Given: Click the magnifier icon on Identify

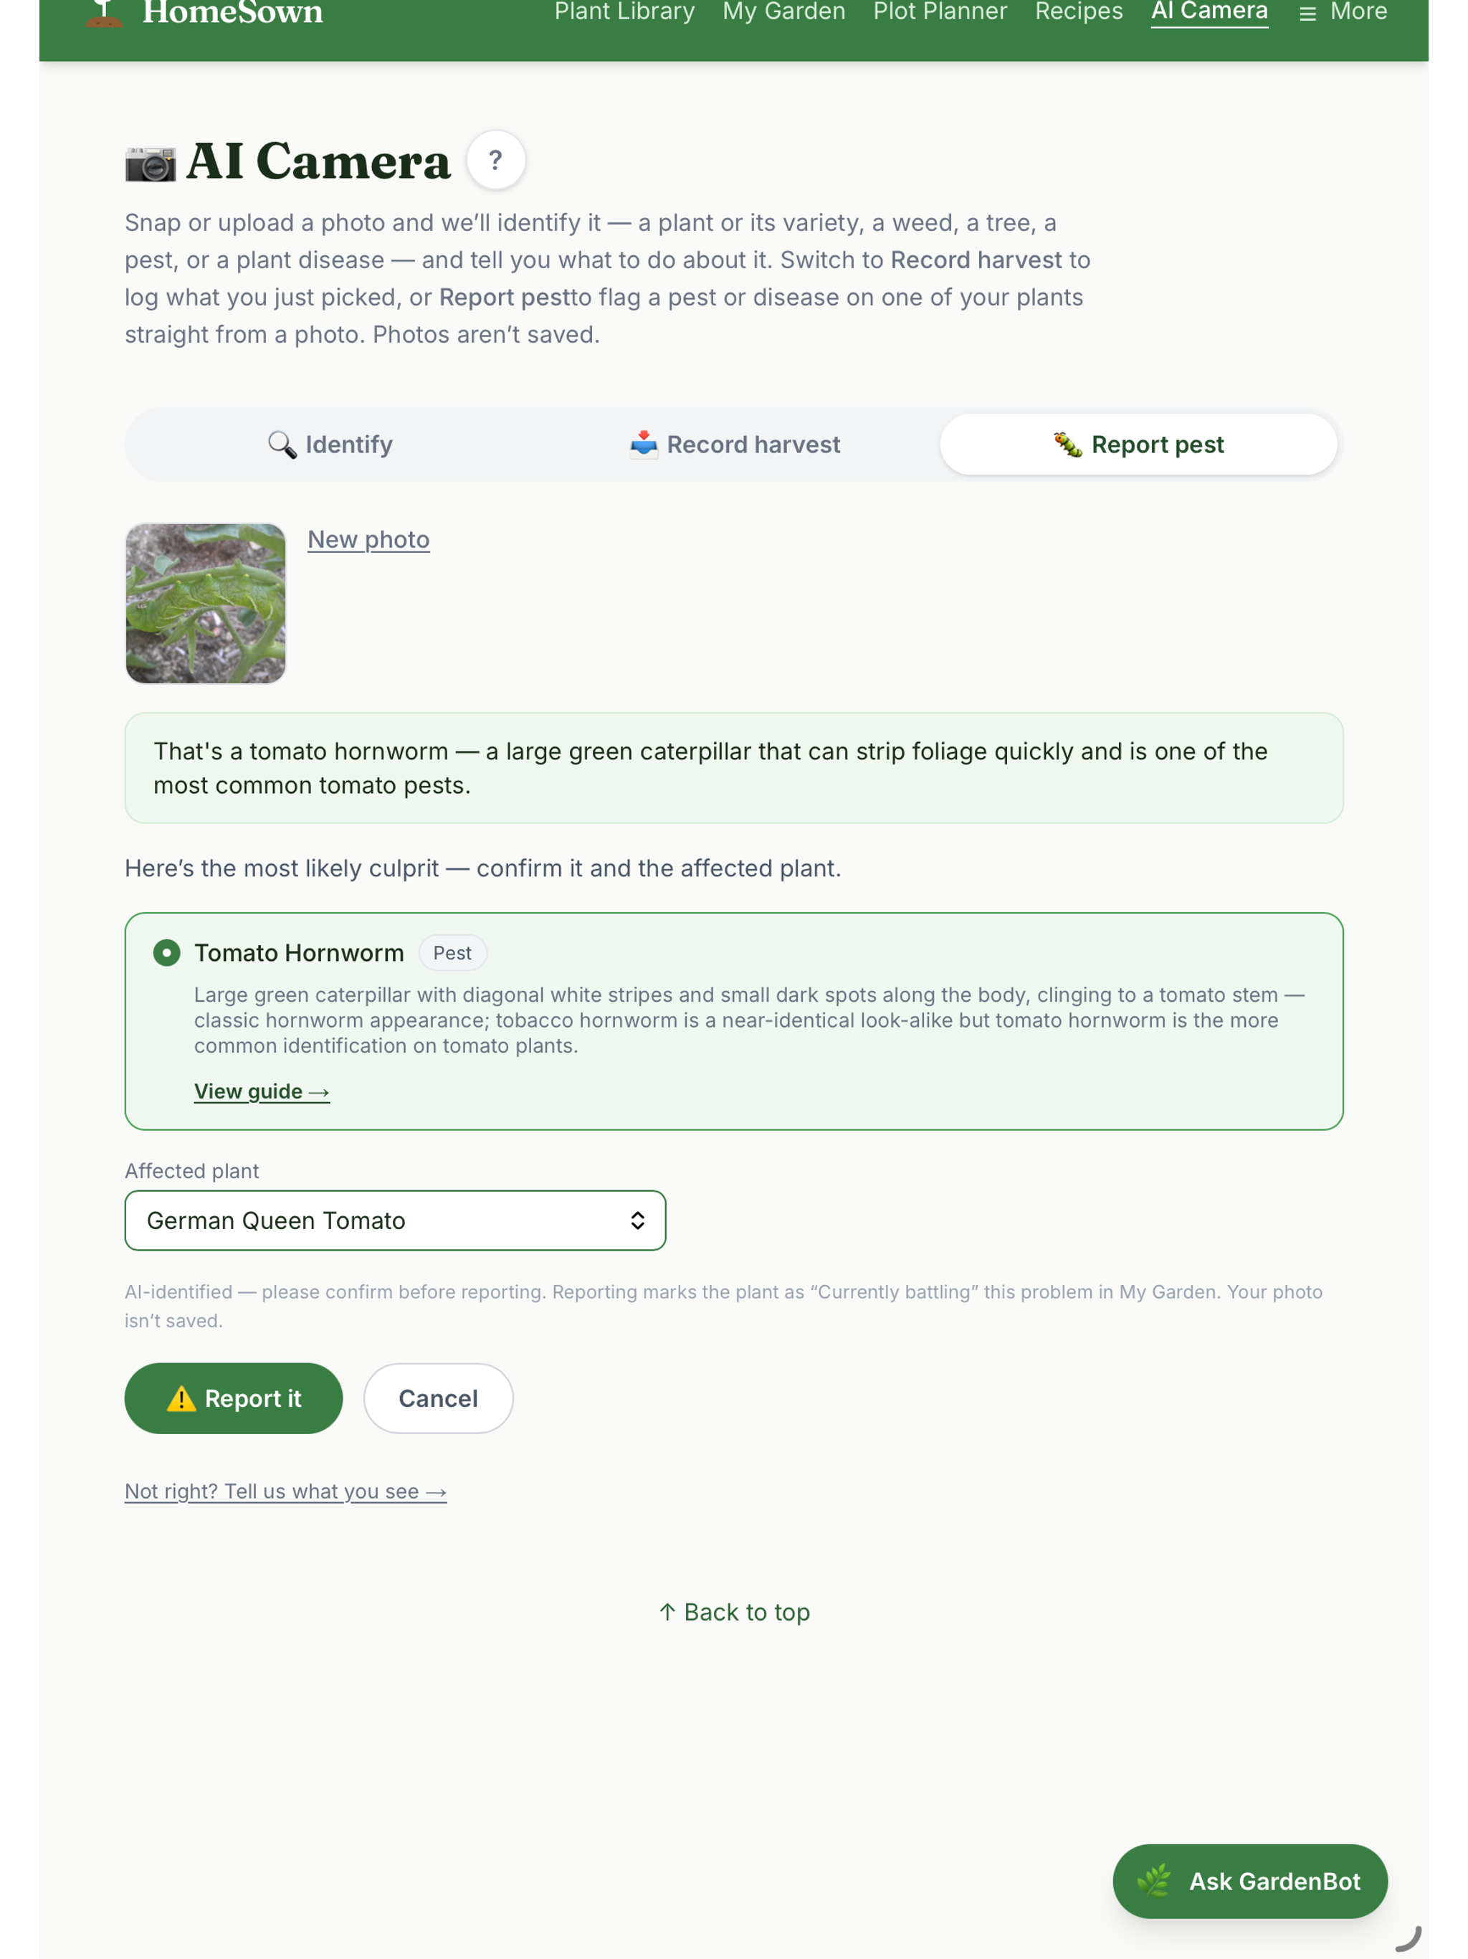Looking at the screenshot, I should tap(282, 445).
